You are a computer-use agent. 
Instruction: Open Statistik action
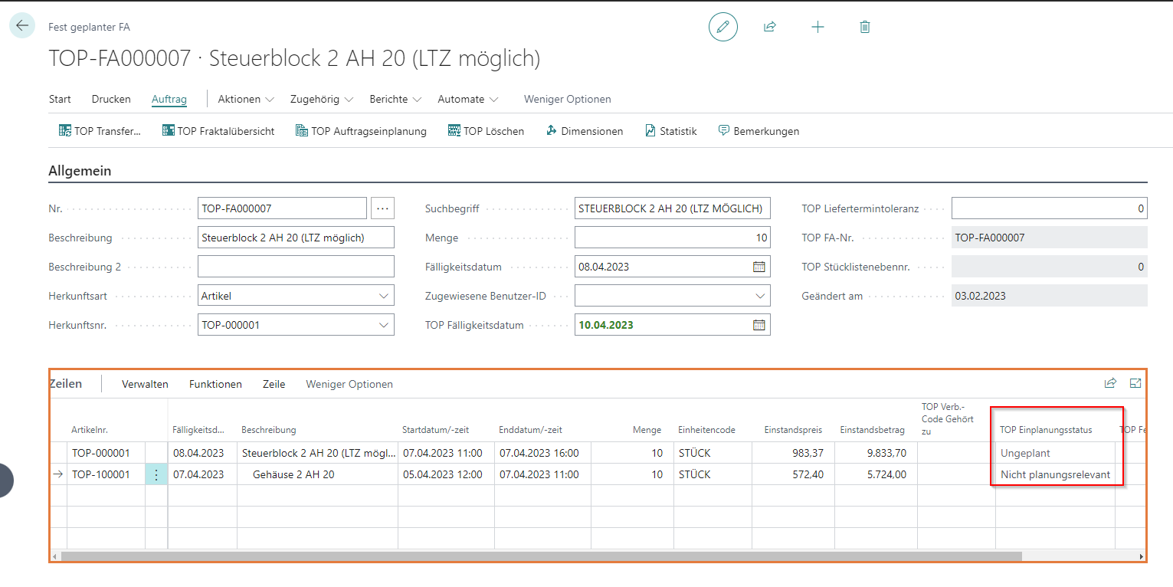670,131
